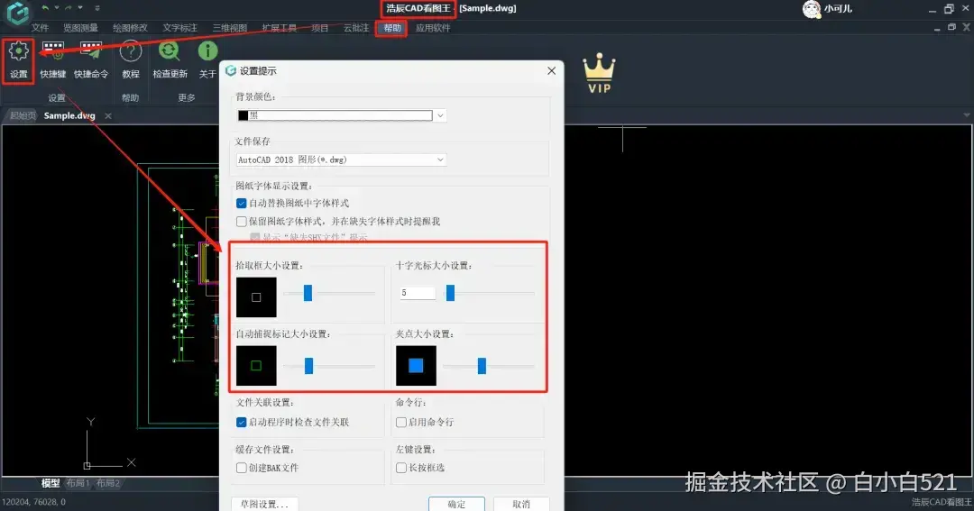Click the 小可儿 user name
The image size is (974, 511).
[838, 9]
